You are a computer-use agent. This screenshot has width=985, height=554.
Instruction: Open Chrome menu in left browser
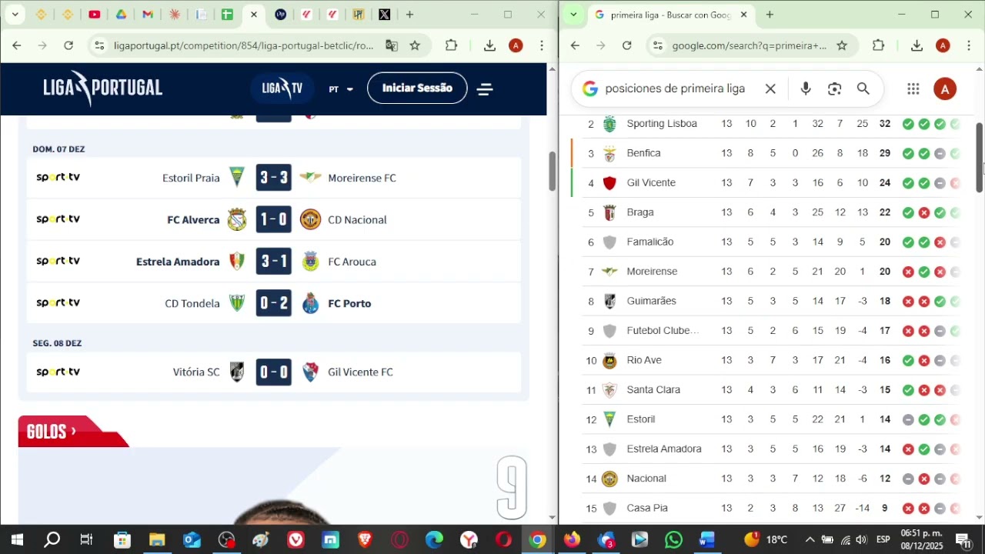click(x=542, y=45)
